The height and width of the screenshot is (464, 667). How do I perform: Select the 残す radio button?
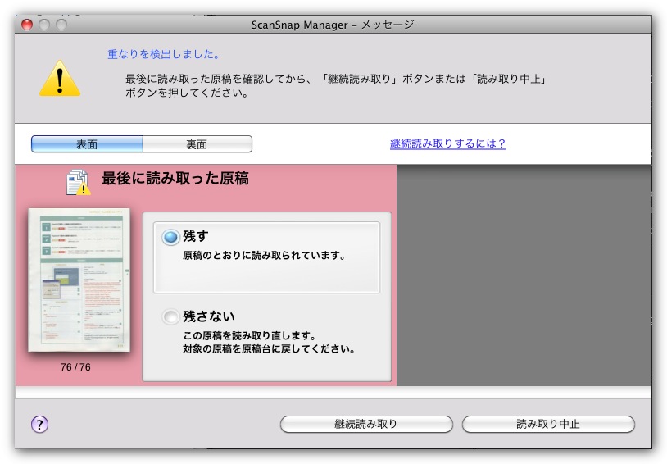pyautogui.click(x=170, y=237)
